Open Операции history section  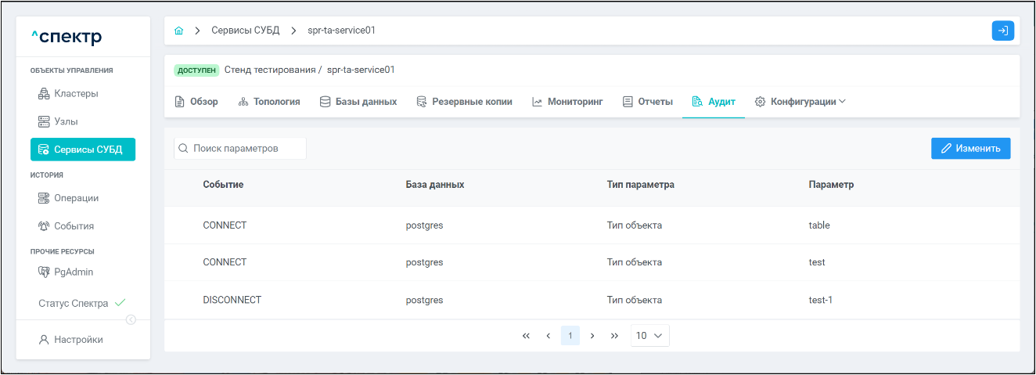click(76, 198)
